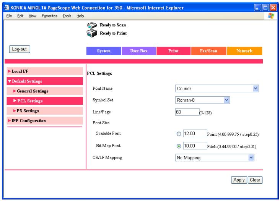The image size is (280, 201).
Task: Expand the Local I/F sidebar section
Action: tap(45, 71)
